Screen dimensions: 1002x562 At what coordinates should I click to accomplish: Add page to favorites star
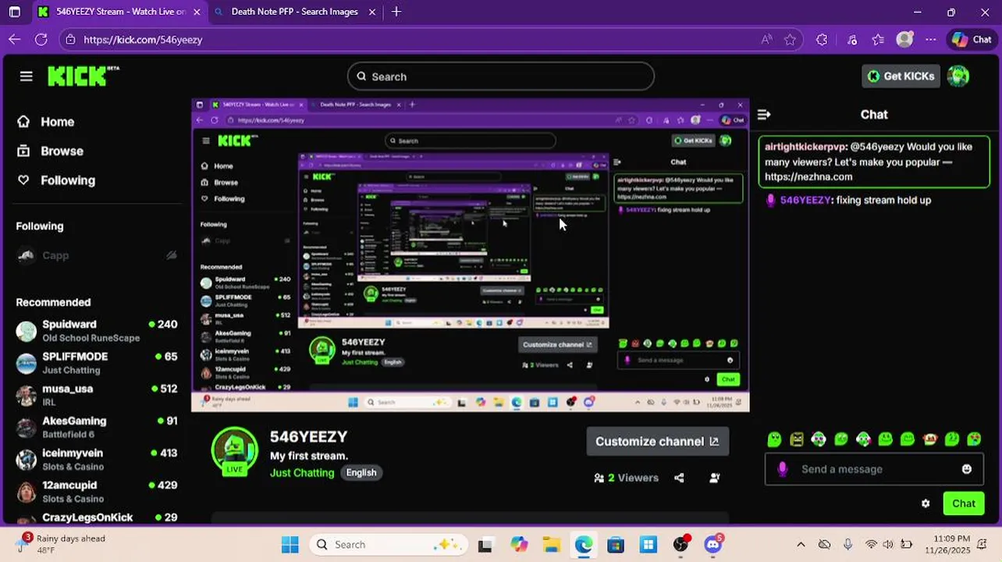pyautogui.click(x=790, y=40)
